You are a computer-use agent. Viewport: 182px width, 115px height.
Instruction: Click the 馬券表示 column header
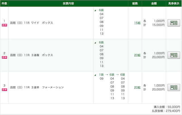tap(174, 3)
